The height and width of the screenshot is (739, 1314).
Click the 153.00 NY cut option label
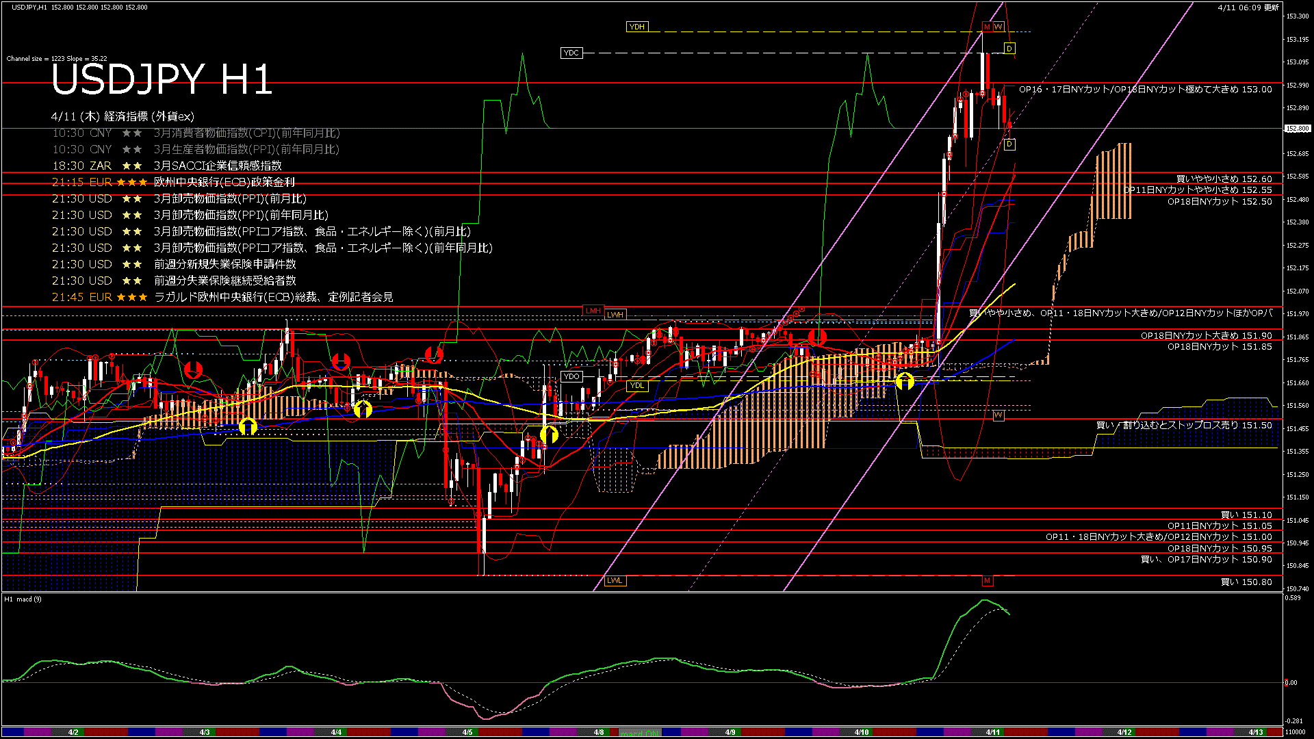(1145, 89)
